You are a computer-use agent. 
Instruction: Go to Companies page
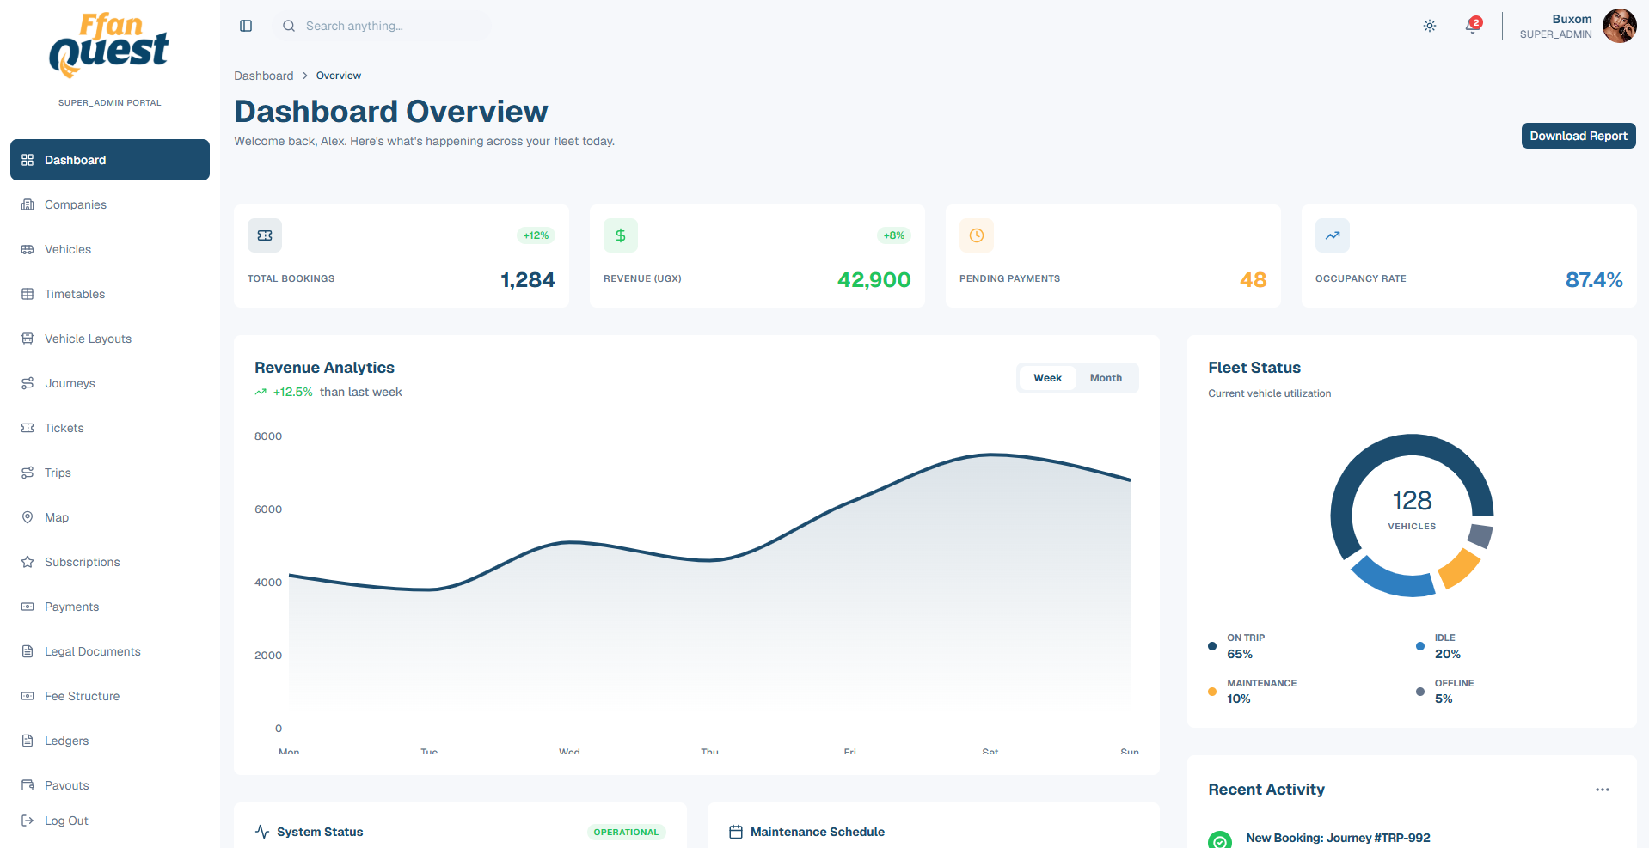pos(110,204)
